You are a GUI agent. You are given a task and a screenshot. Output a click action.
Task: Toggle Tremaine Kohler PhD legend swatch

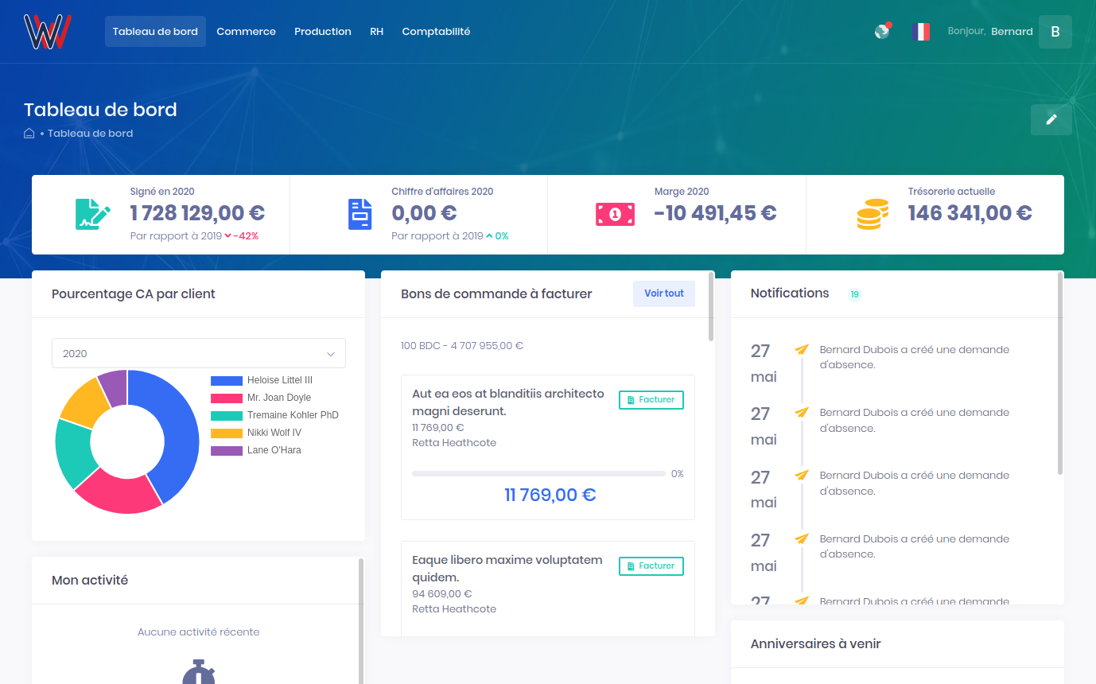227,415
